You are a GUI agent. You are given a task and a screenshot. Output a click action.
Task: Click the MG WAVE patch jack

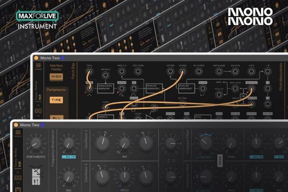pyautogui.click(x=106, y=75)
